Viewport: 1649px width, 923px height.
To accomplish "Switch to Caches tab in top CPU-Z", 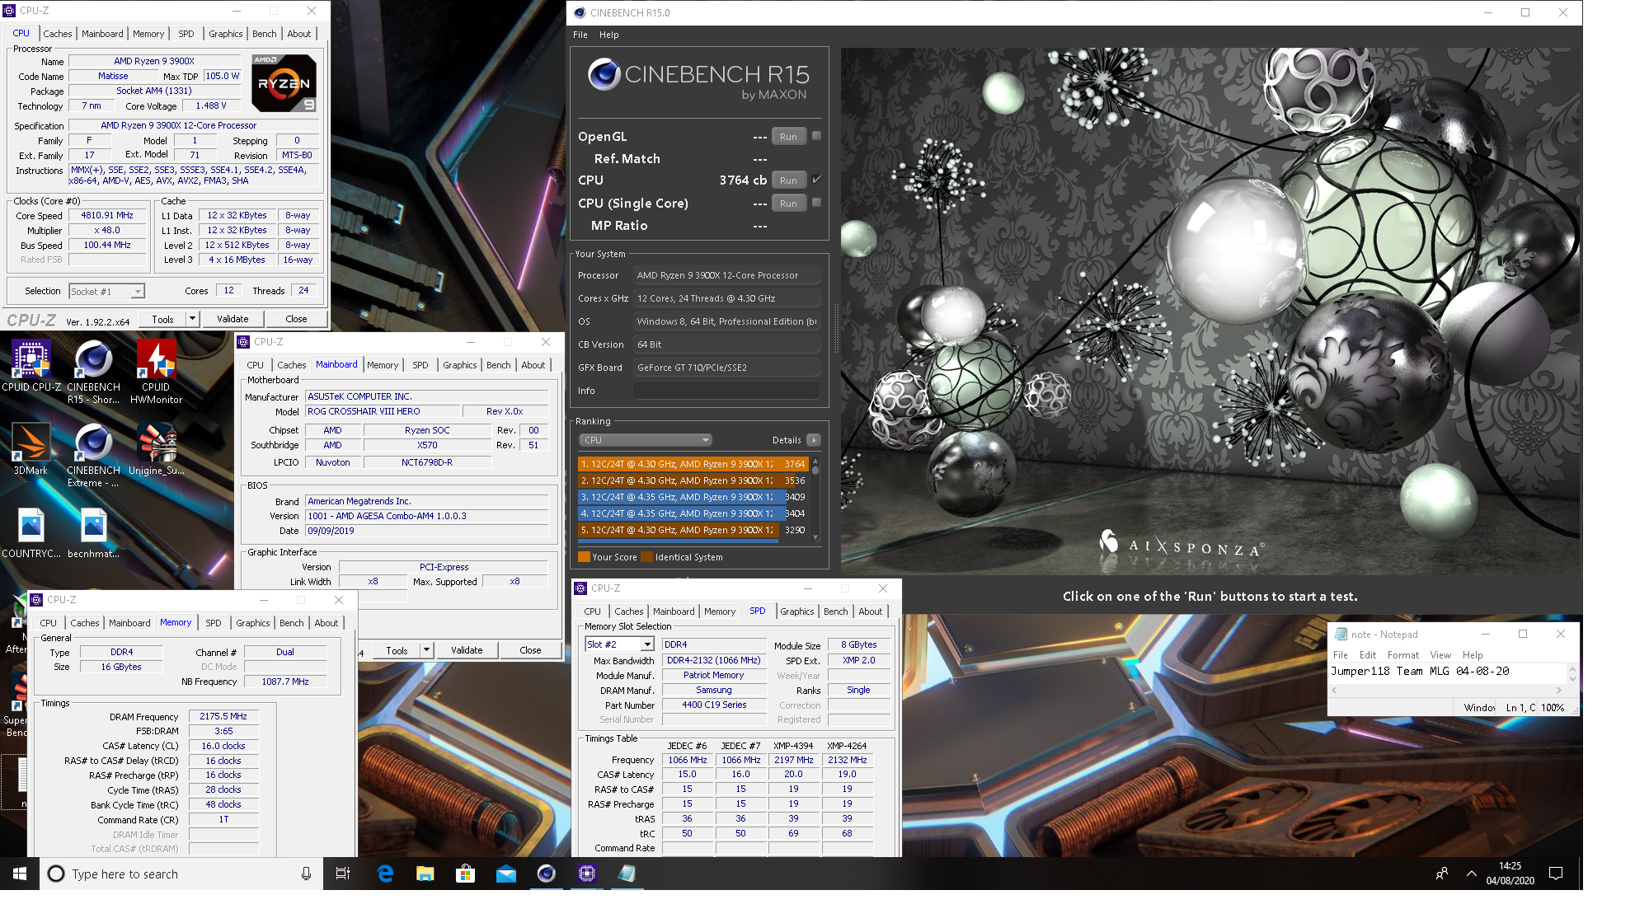I will coord(58,34).
